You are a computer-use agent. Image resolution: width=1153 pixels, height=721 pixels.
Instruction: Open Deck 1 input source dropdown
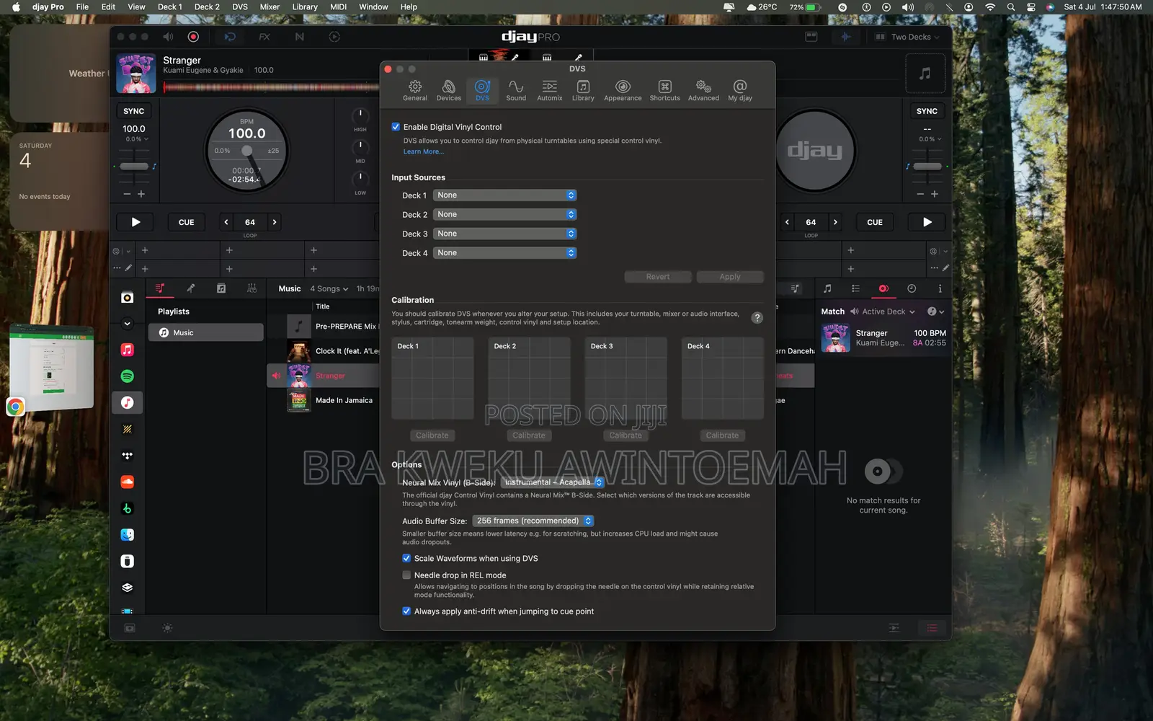click(504, 195)
